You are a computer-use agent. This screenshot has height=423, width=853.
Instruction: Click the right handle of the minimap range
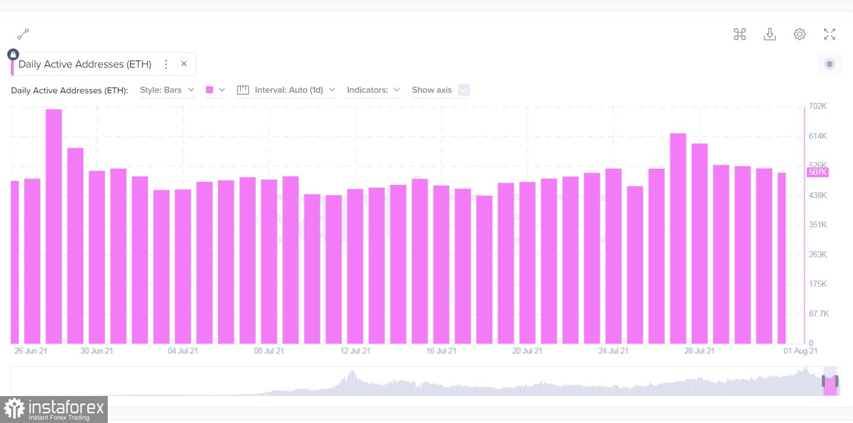[x=837, y=381]
